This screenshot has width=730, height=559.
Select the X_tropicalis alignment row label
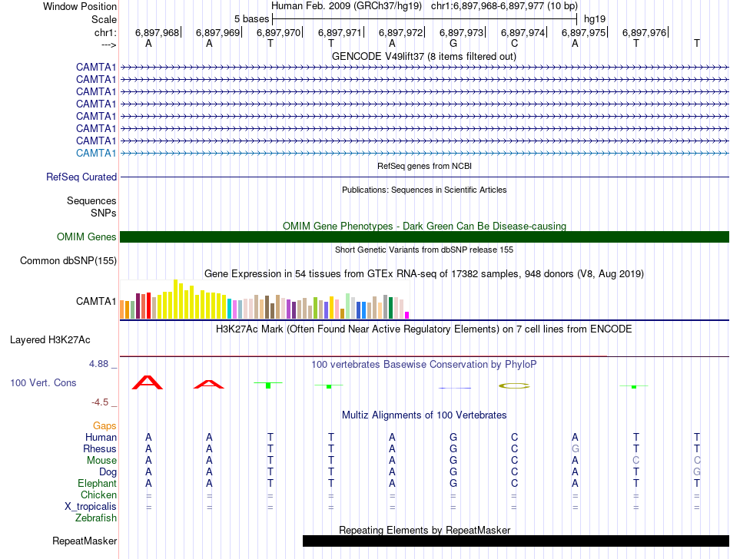(x=91, y=507)
